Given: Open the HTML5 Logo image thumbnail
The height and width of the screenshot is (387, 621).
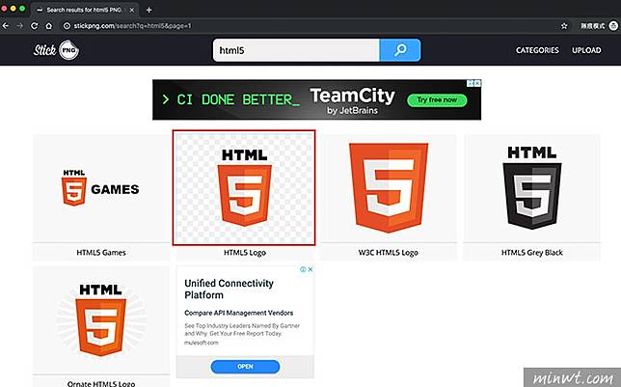Looking at the screenshot, I should (244, 187).
